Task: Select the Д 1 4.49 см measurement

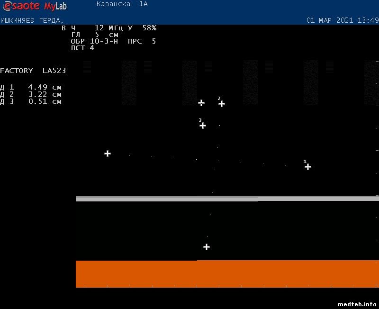Action: 31,87
